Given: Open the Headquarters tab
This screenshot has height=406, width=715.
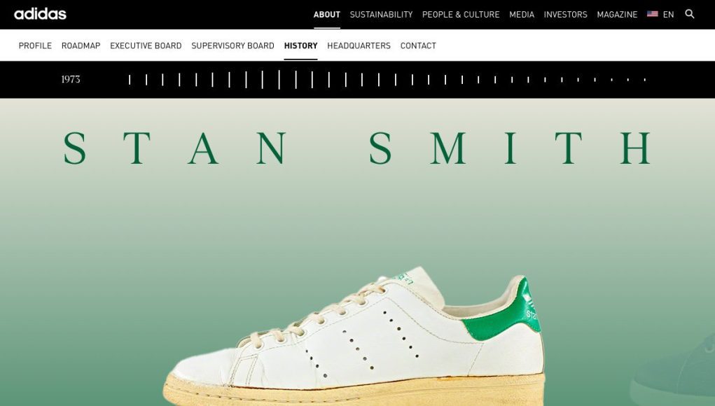Looking at the screenshot, I should [359, 45].
